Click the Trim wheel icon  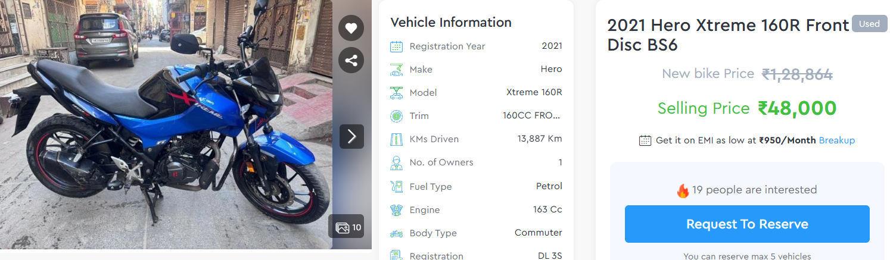[x=396, y=116]
